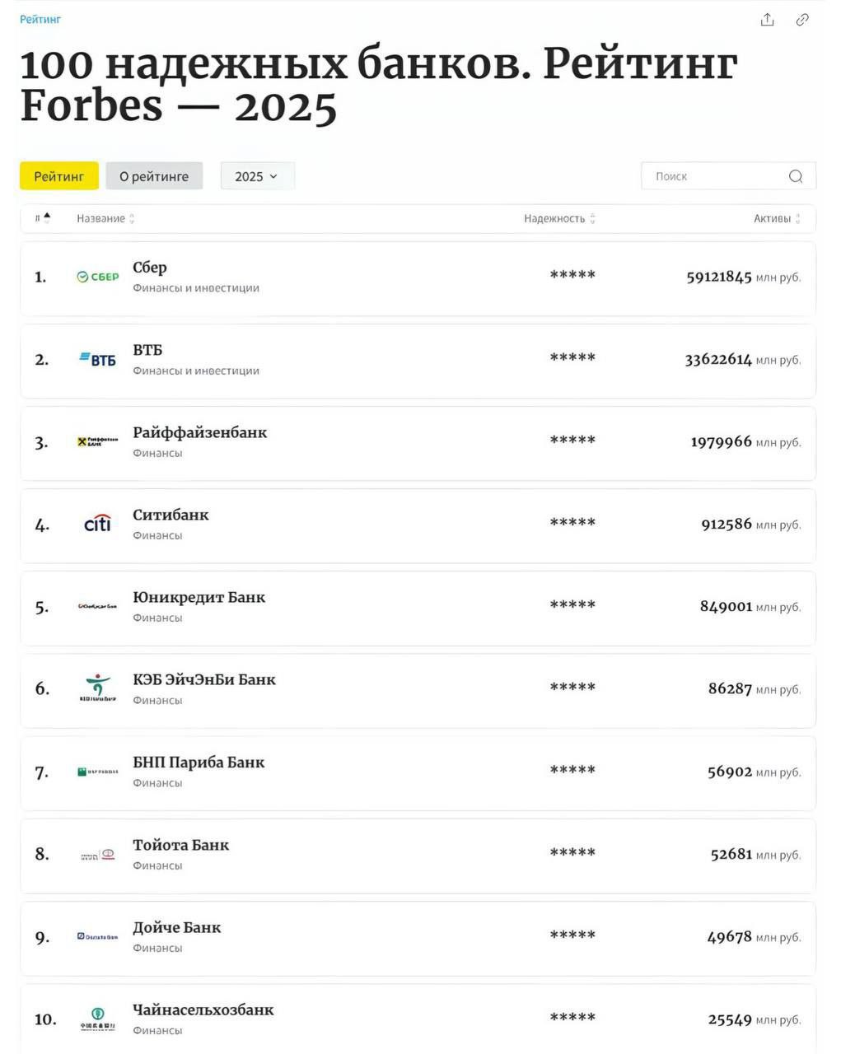
Task: Click ВТБ's five-star reliability rating
Action: [x=572, y=357]
